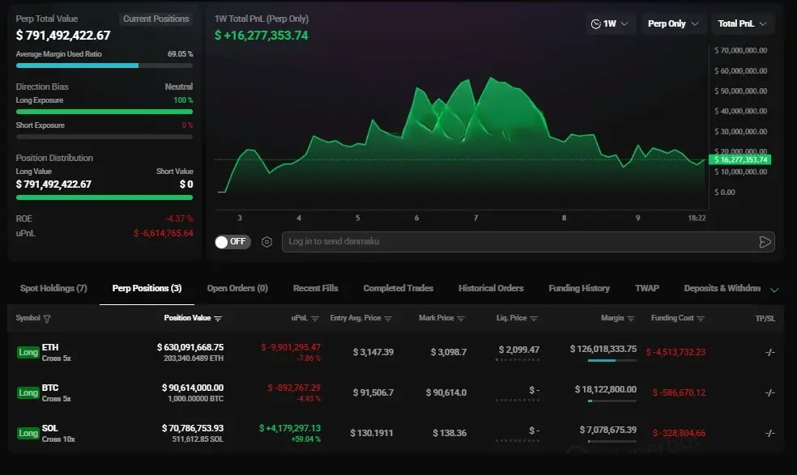This screenshot has width=797, height=475.
Task: Click ETH TP/SL value
Action: coord(769,352)
